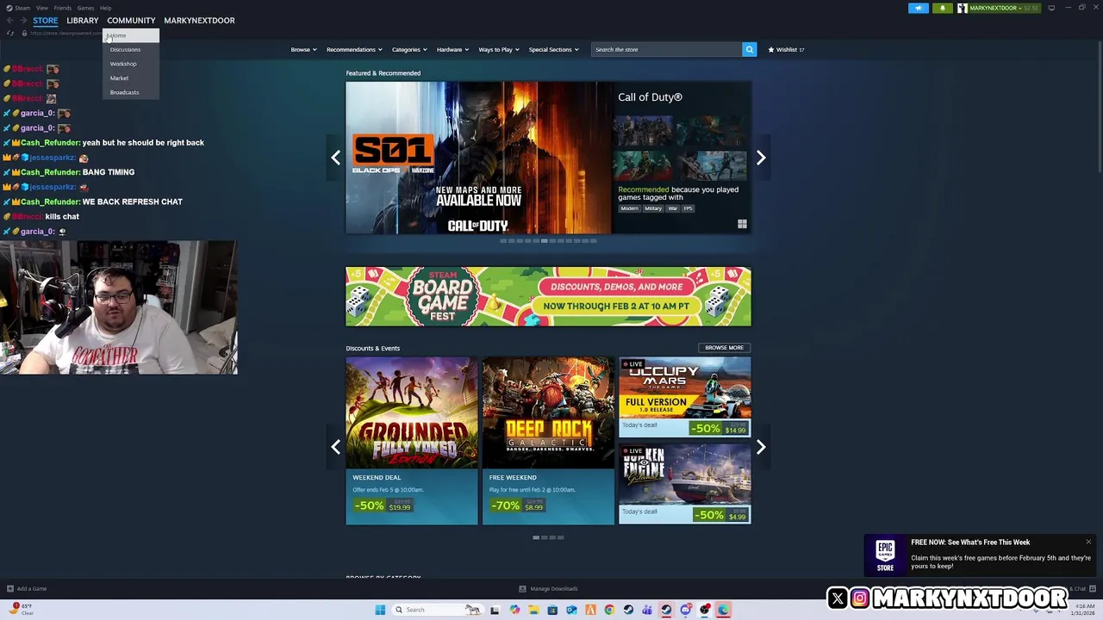Open the Wishlist star link
This screenshot has width=1103, height=620.
pos(786,49)
